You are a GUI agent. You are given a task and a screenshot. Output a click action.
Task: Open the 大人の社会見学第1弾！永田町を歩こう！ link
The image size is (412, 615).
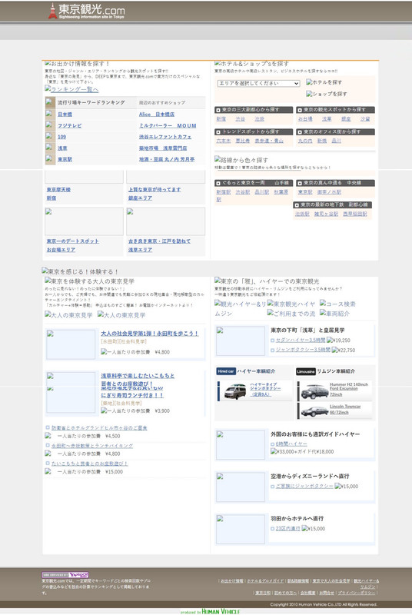150,334
